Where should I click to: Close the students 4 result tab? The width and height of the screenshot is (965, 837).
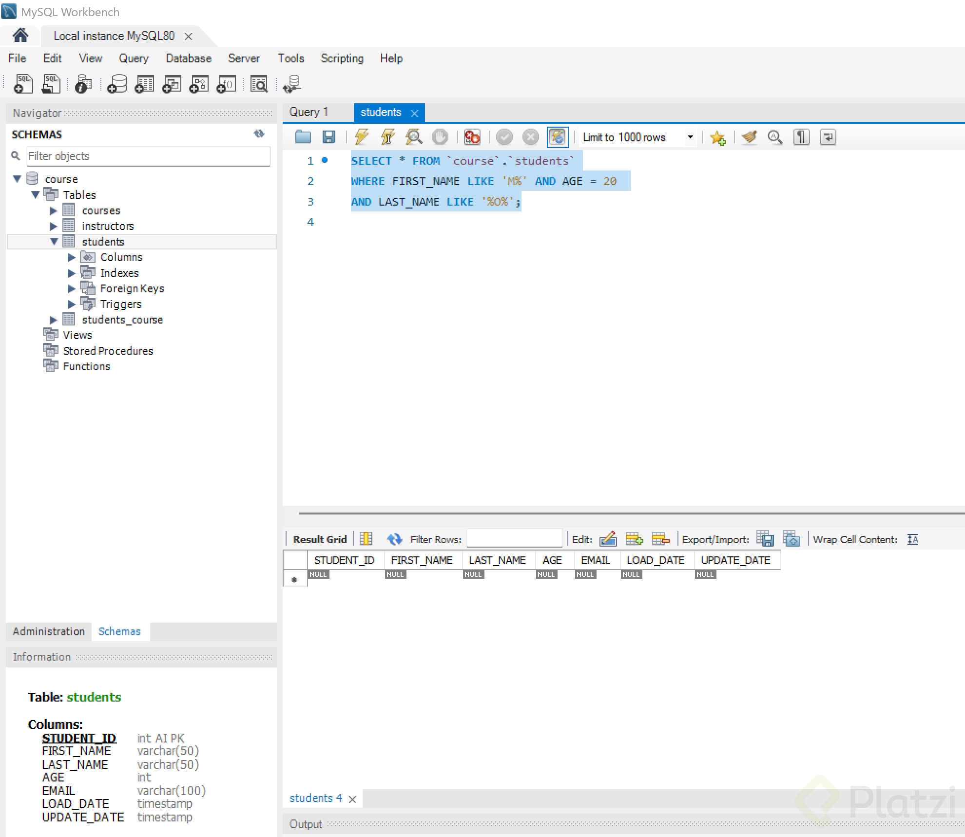pyautogui.click(x=352, y=799)
